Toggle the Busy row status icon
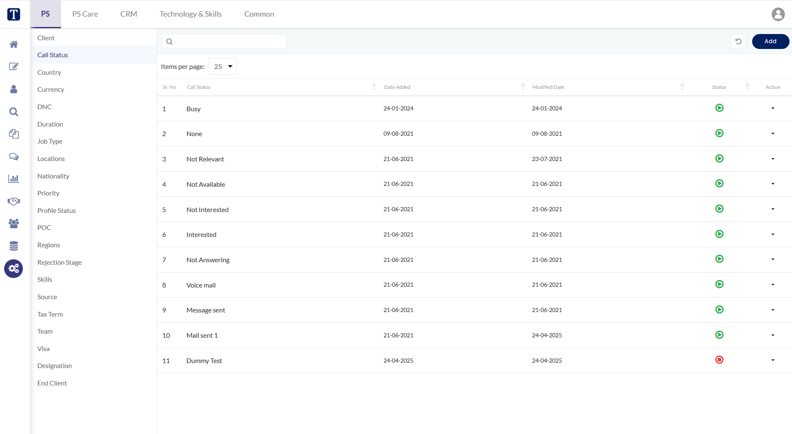The width and height of the screenshot is (792, 434). [x=719, y=108]
